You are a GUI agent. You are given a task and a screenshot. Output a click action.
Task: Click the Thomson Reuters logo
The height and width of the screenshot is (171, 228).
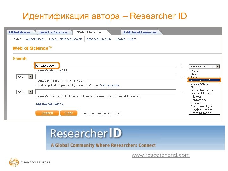point(30,162)
